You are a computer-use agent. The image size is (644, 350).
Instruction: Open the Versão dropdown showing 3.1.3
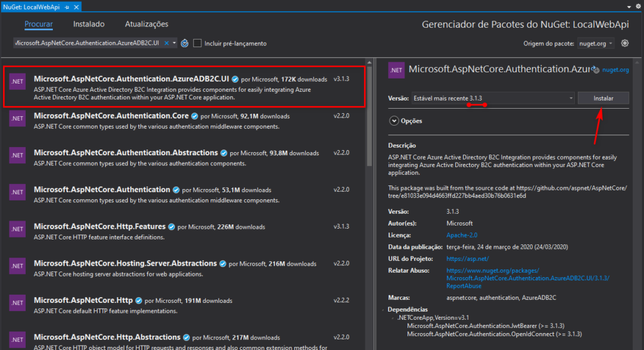[492, 98]
